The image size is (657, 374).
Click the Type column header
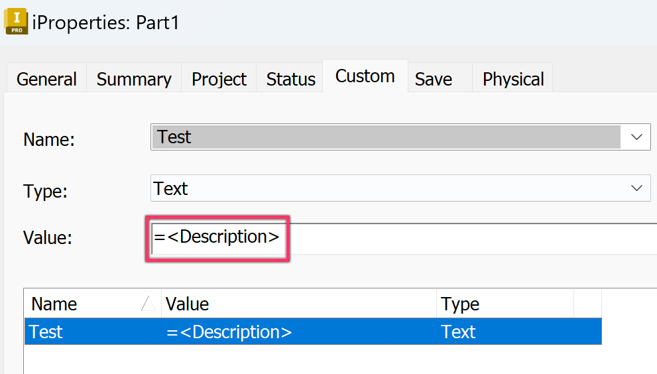click(505, 304)
